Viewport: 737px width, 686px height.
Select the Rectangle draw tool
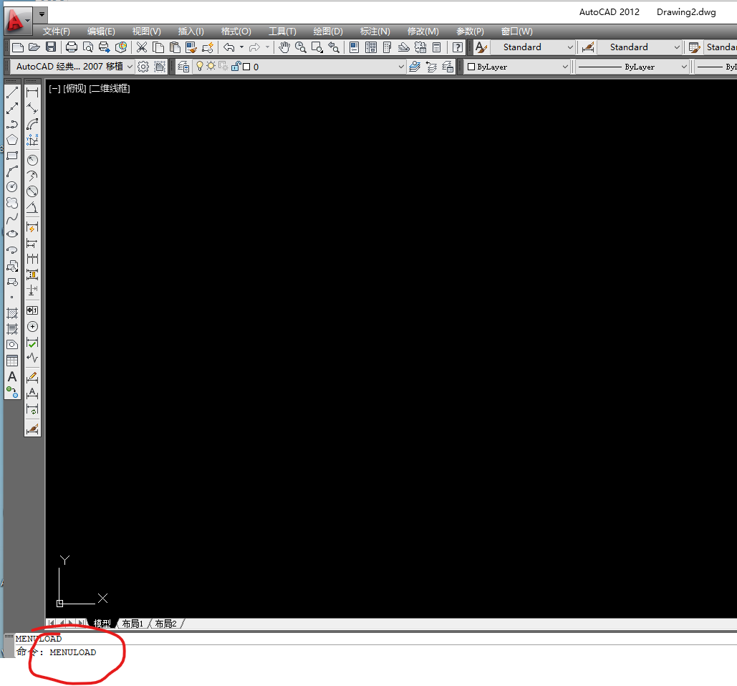[x=12, y=156]
